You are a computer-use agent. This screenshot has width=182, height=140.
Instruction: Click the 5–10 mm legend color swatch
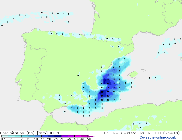31,136
